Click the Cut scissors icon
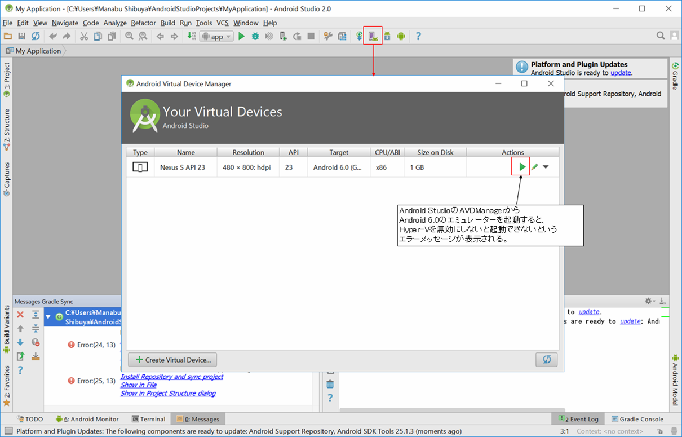 click(84, 36)
